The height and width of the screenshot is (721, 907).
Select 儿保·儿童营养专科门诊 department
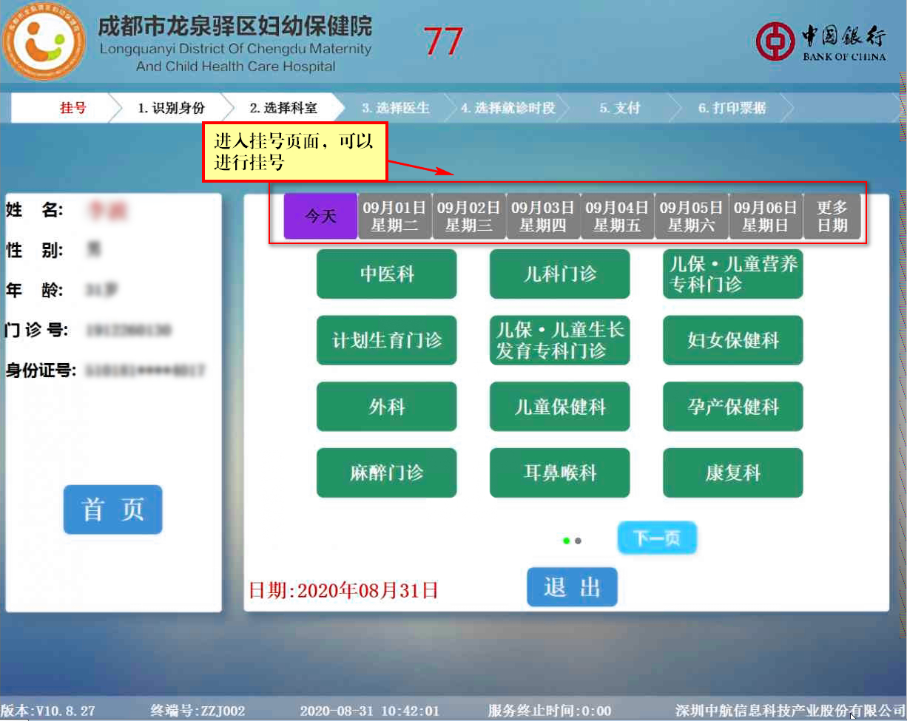pyautogui.click(x=732, y=274)
